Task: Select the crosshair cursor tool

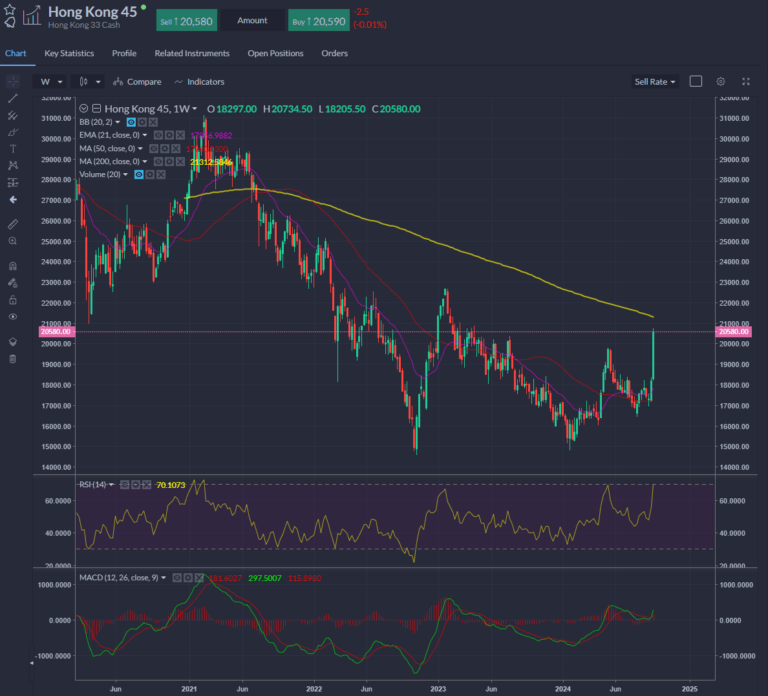Action: coord(13,81)
